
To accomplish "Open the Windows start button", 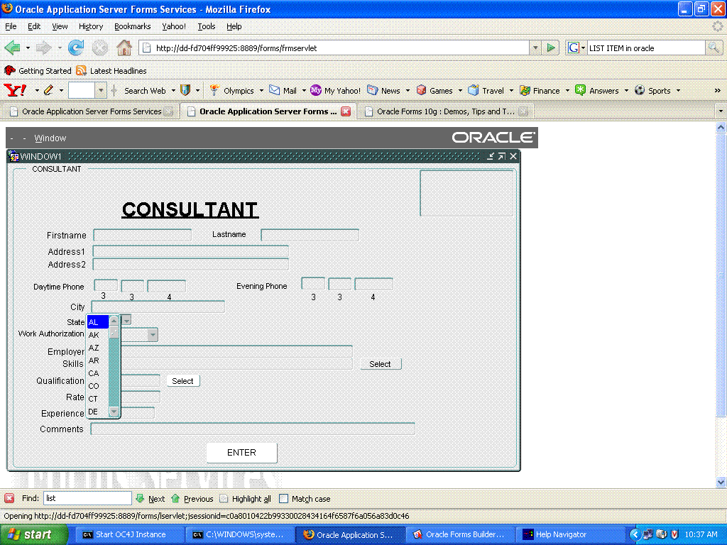I will click(x=33, y=534).
